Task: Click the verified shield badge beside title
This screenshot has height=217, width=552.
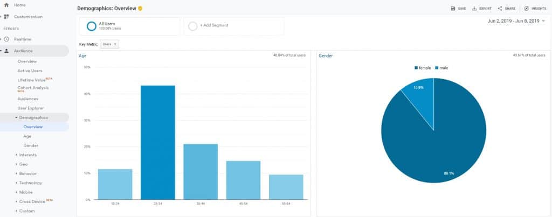Action: point(140,9)
